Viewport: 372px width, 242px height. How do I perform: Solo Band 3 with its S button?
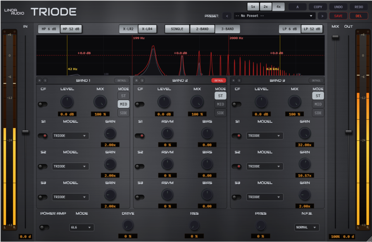click(239, 81)
